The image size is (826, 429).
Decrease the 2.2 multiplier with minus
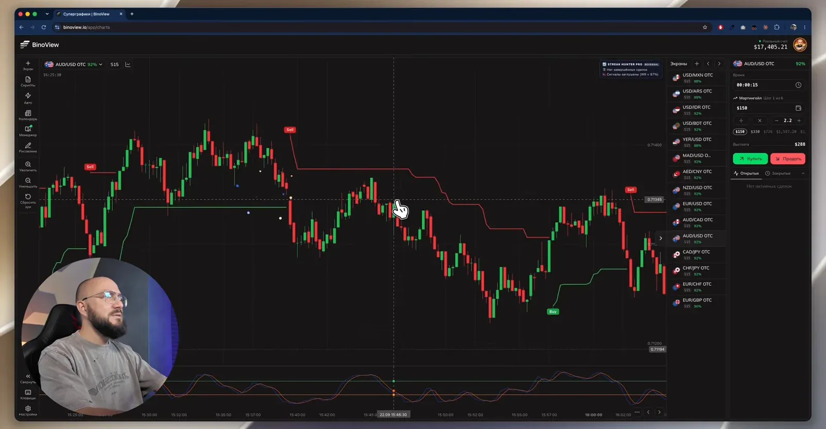click(x=776, y=120)
